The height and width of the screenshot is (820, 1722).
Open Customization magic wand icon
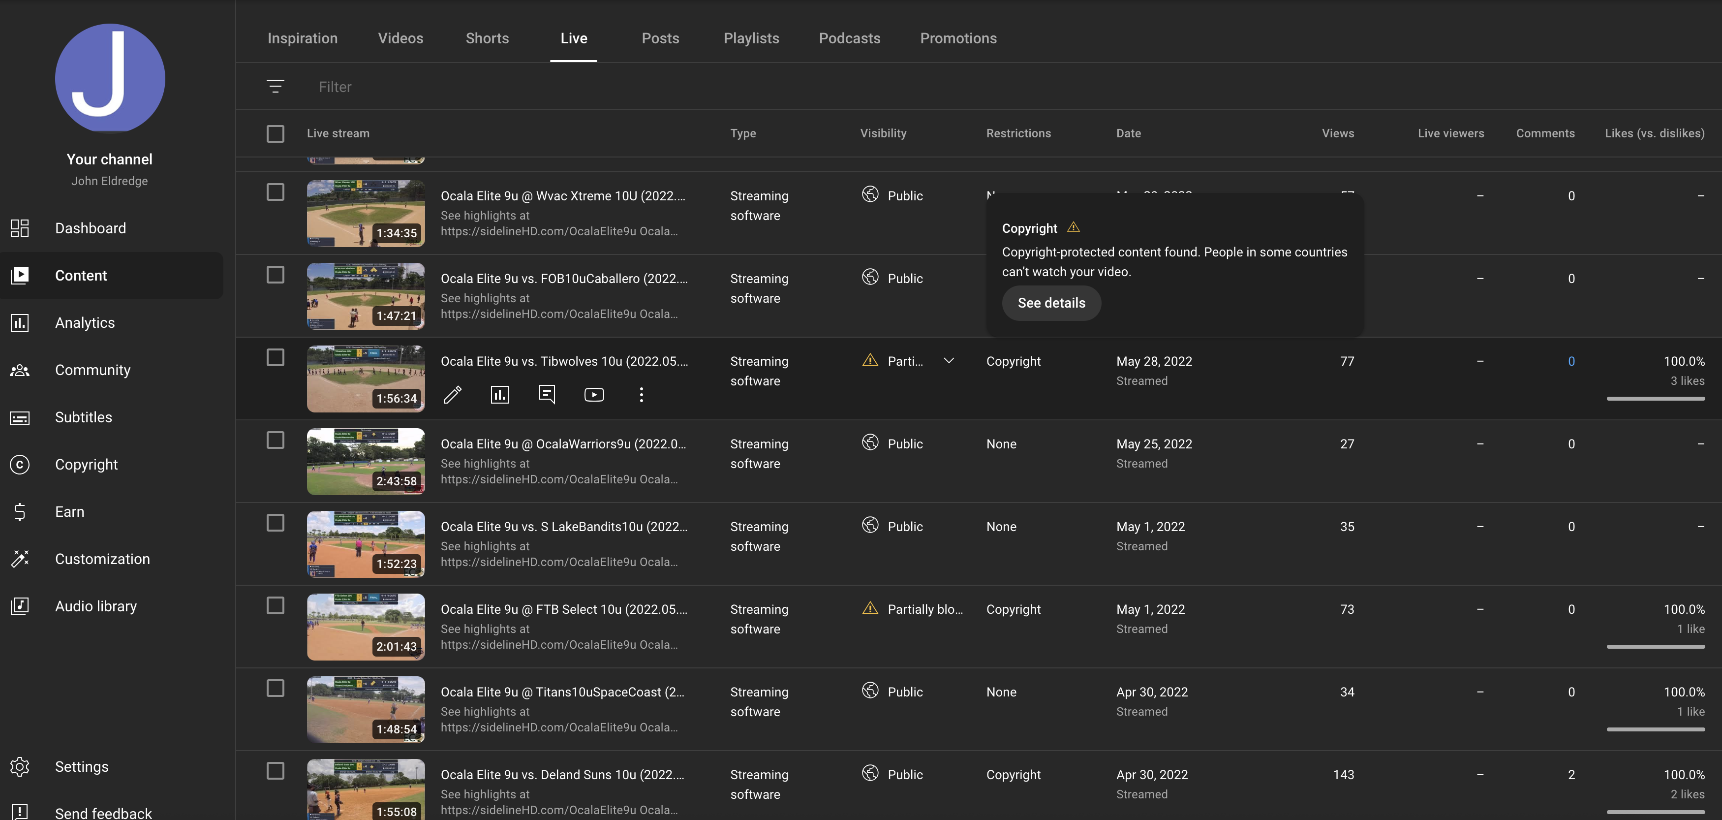click(20, 559)
